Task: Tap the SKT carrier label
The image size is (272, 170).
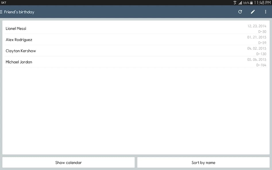Action: (x=4, y=3)
